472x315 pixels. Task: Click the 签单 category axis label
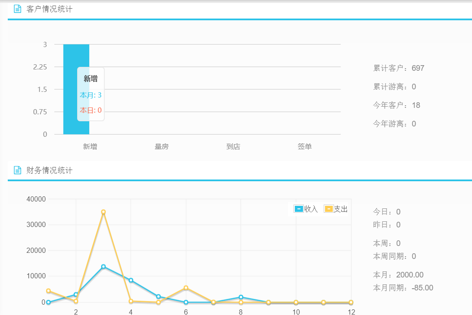[305, 147]
